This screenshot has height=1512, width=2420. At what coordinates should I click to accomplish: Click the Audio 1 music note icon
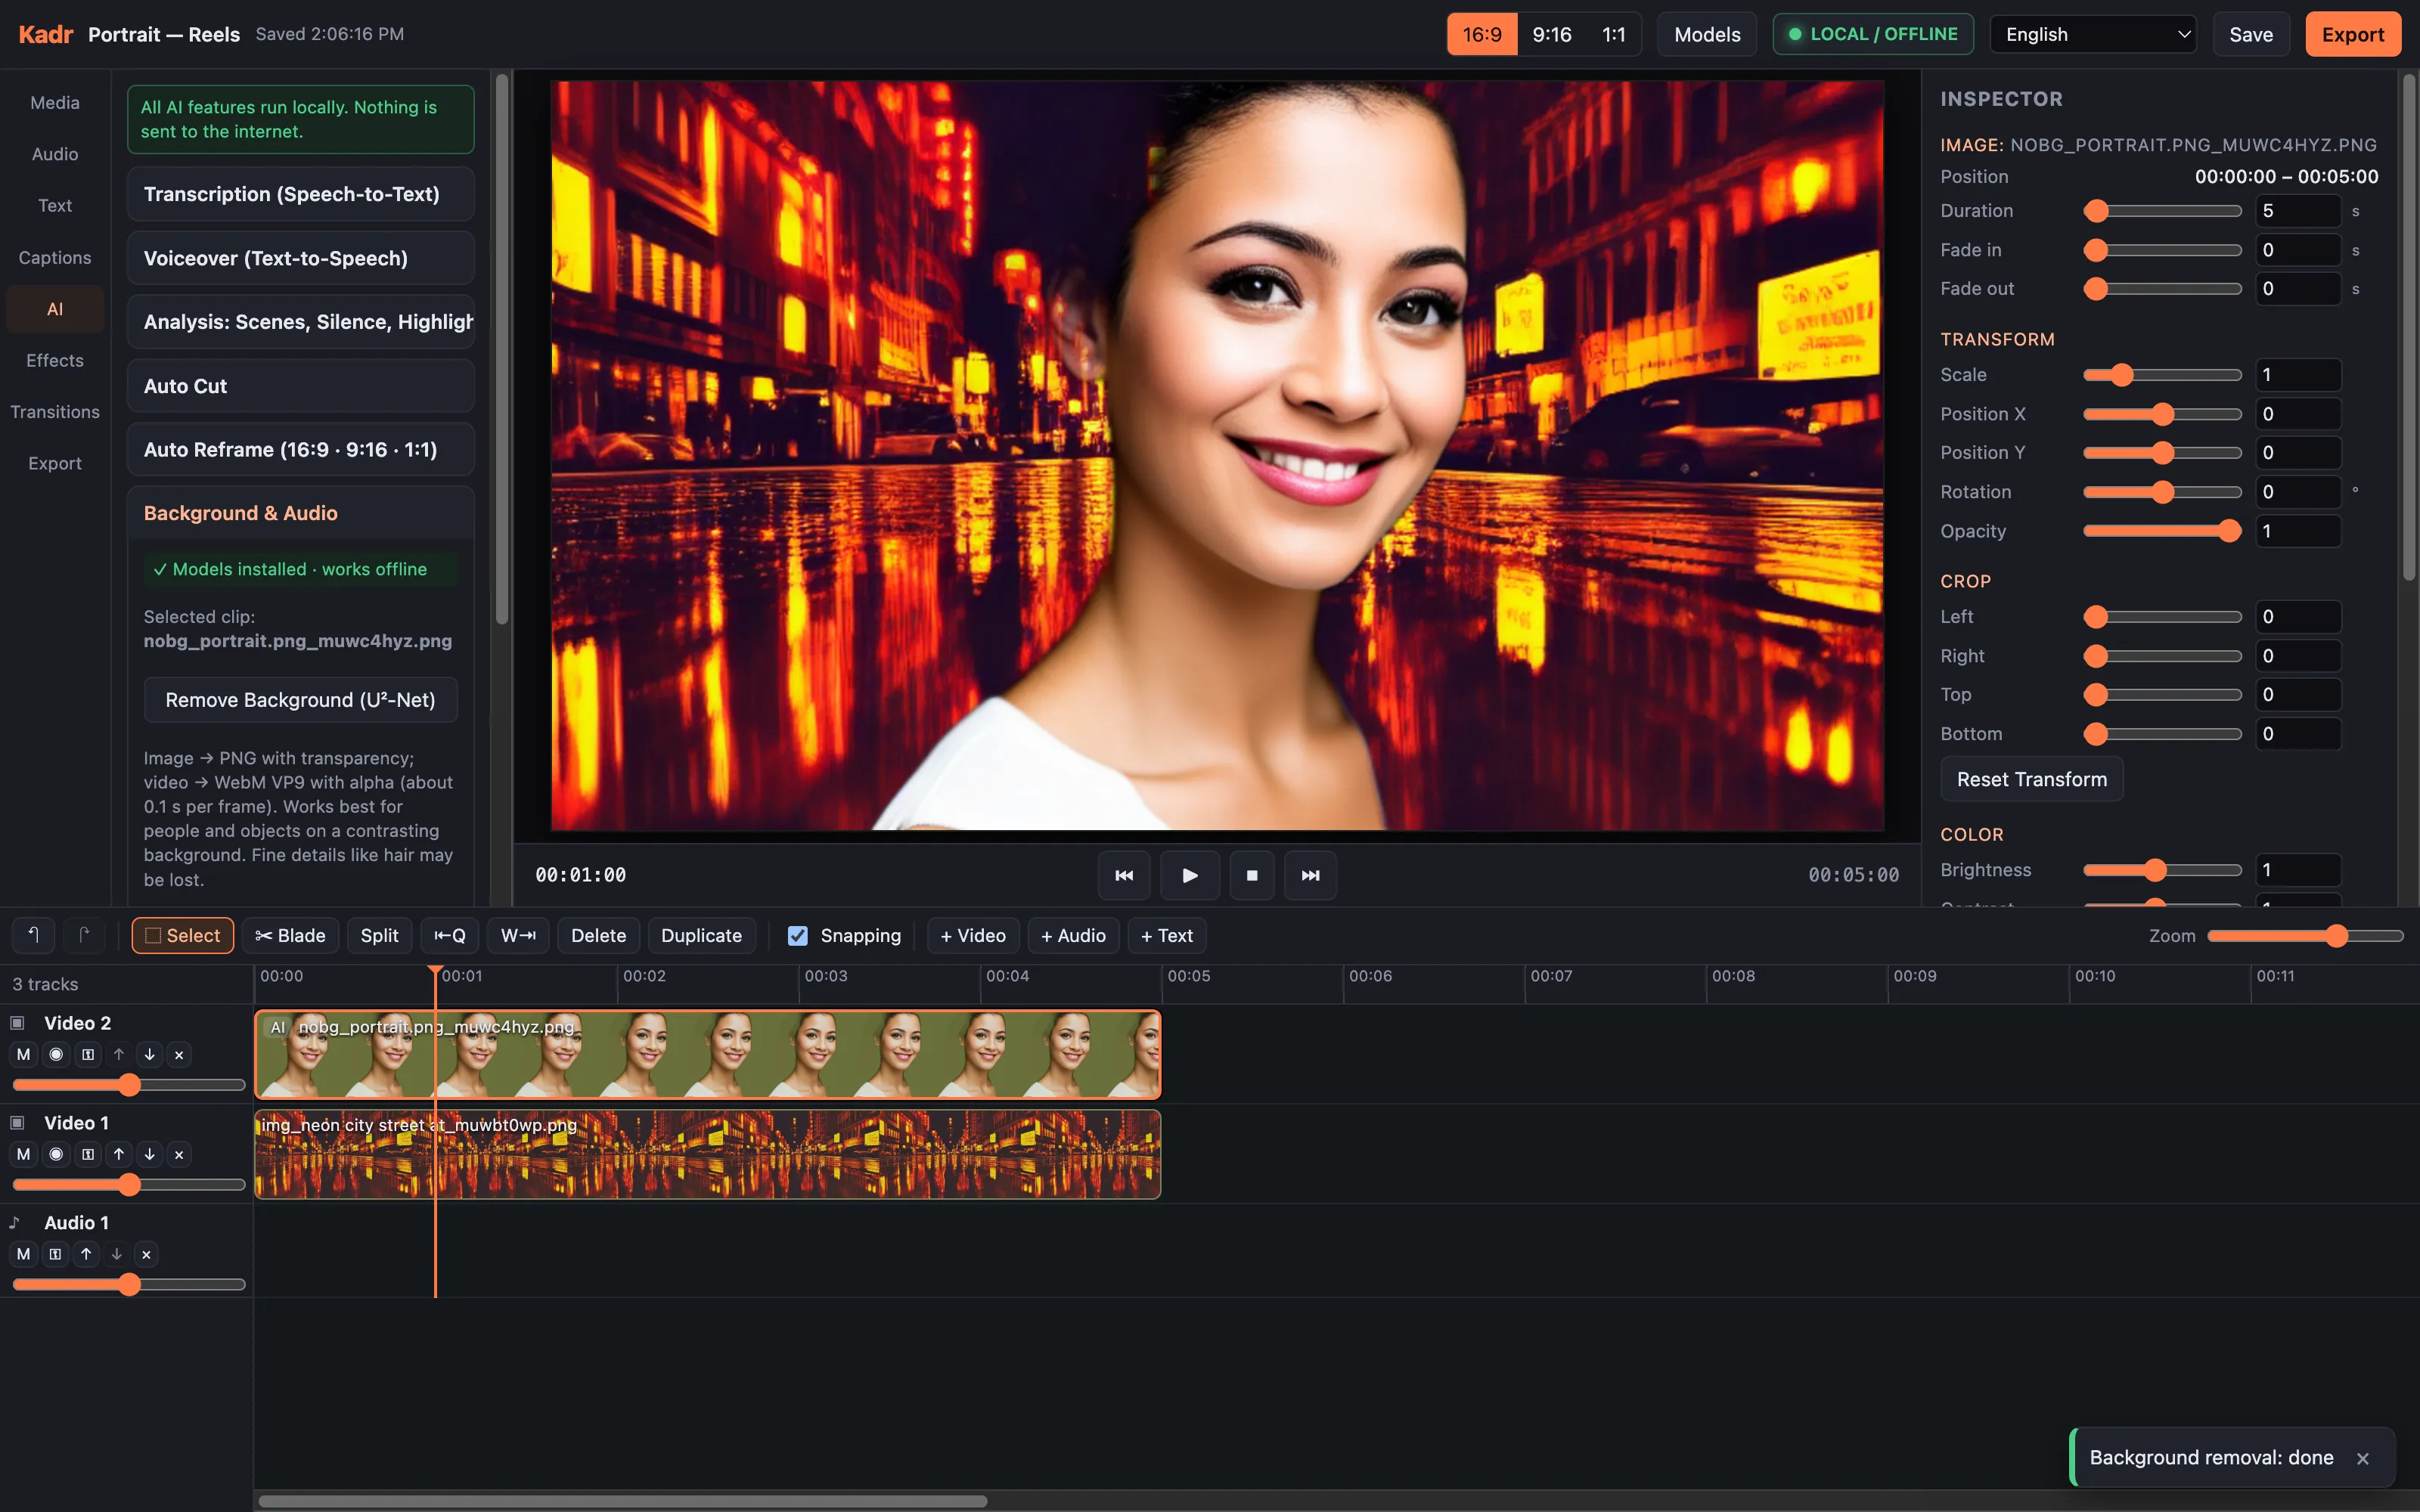(x=15, y=1222)
